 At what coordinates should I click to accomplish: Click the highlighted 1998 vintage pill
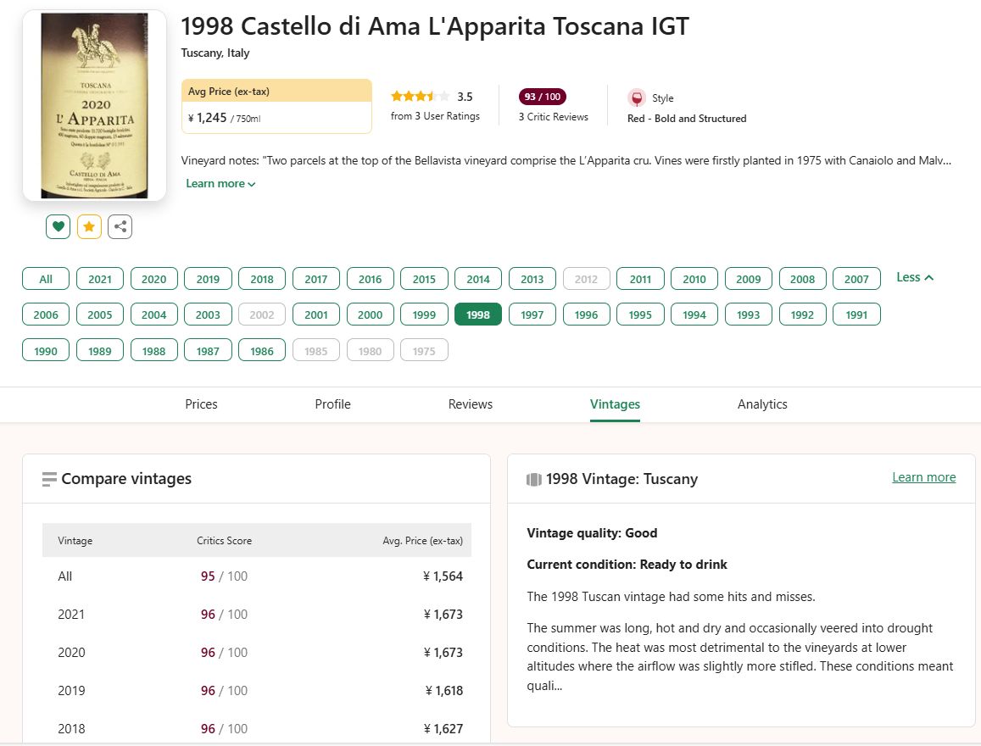point(478,315)
